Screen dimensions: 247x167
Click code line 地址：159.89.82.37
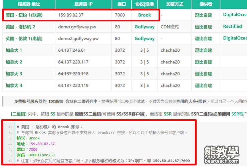pyautogui.click(x=36, y=144)
